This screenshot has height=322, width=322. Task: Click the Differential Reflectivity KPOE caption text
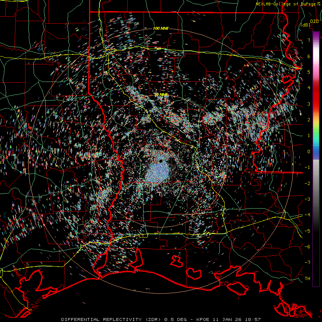161,319
